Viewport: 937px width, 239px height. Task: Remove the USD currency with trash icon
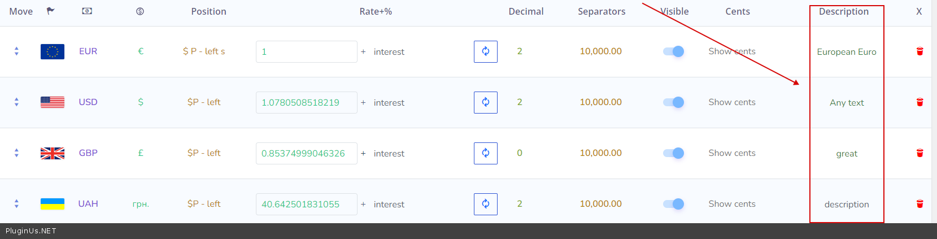tap(919, 102)
